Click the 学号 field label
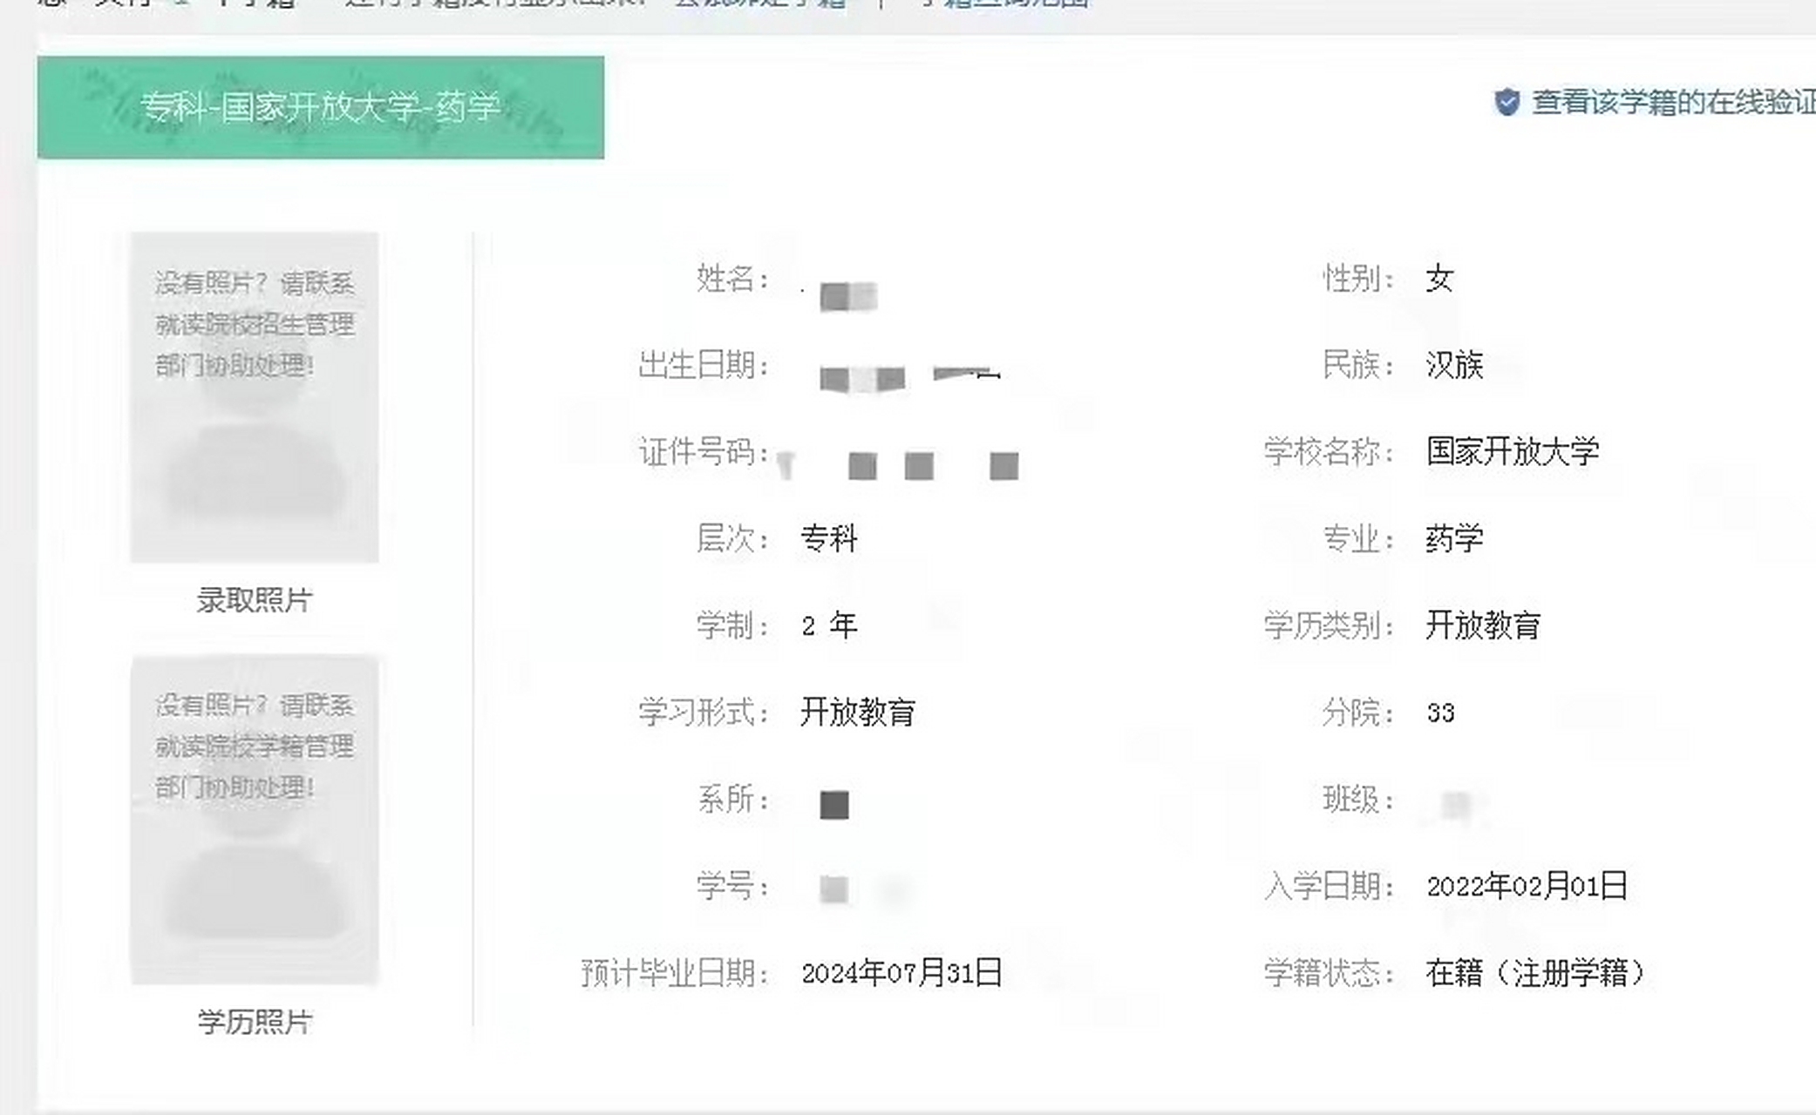The height and width of the screenshot is (1115, 1816). [732, 886]
